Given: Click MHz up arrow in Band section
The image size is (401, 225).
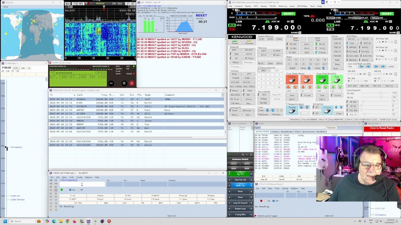Looking at the screenshot, I should pyautogui.click(x=323, y=68).
